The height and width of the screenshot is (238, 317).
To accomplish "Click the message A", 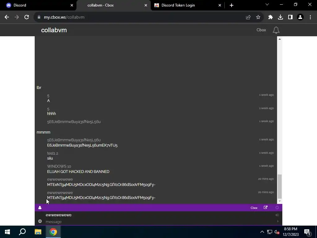I will [49, 101].
